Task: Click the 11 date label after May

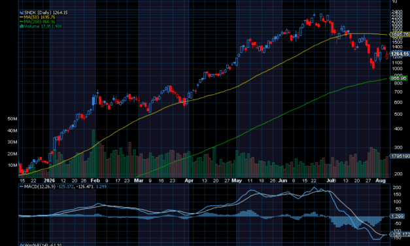Action: pos(250,181)
